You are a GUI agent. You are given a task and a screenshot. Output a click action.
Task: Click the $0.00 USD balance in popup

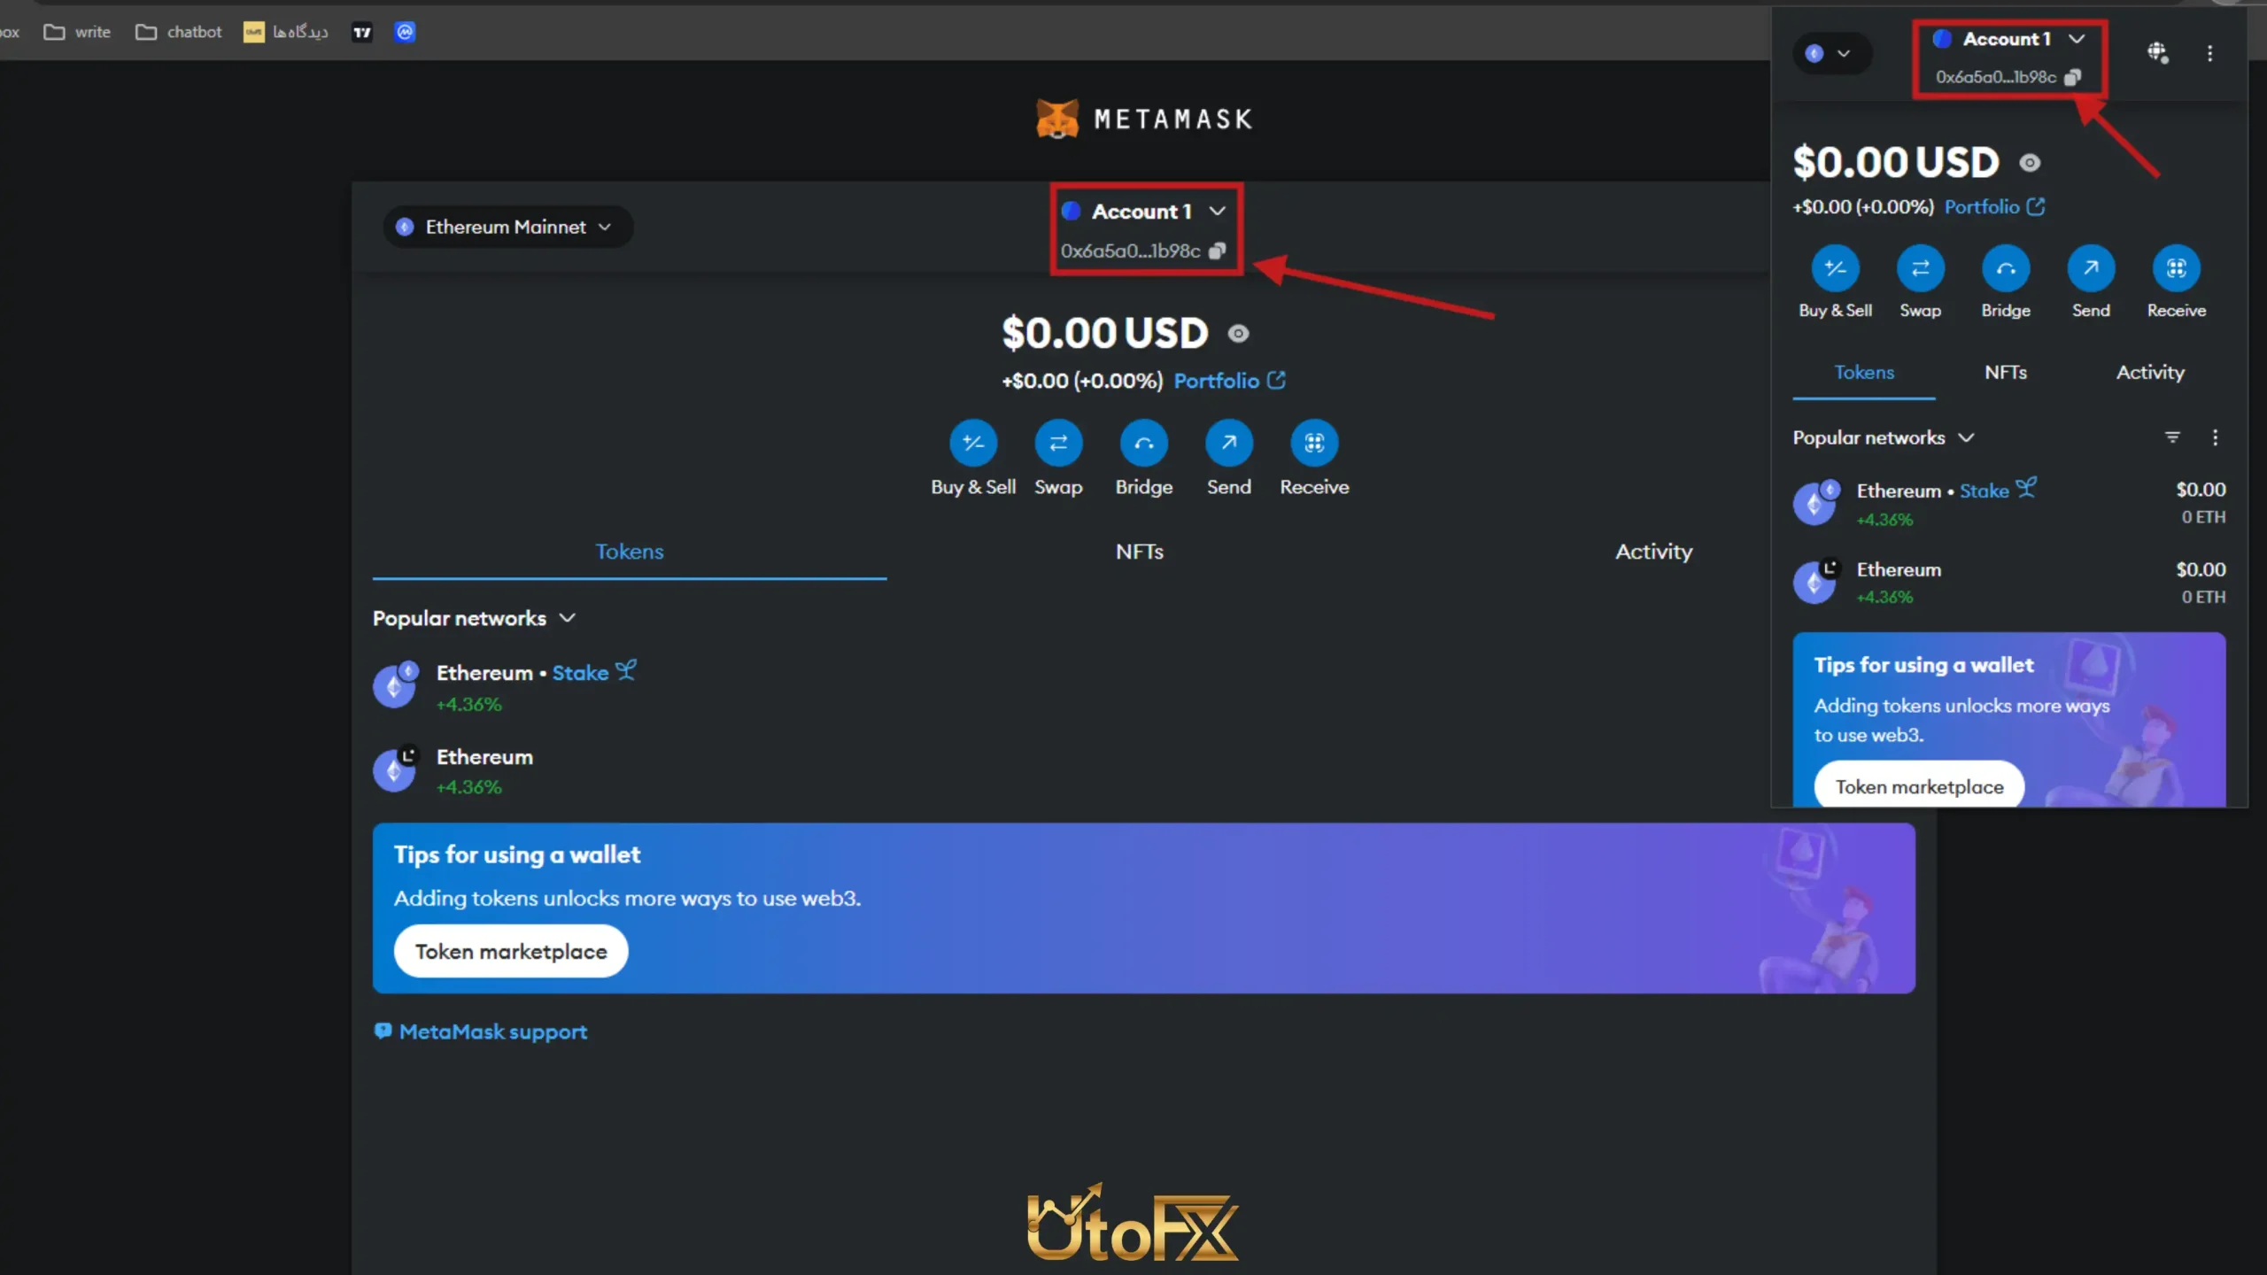pyautogui.click(x=1896, y=163)
